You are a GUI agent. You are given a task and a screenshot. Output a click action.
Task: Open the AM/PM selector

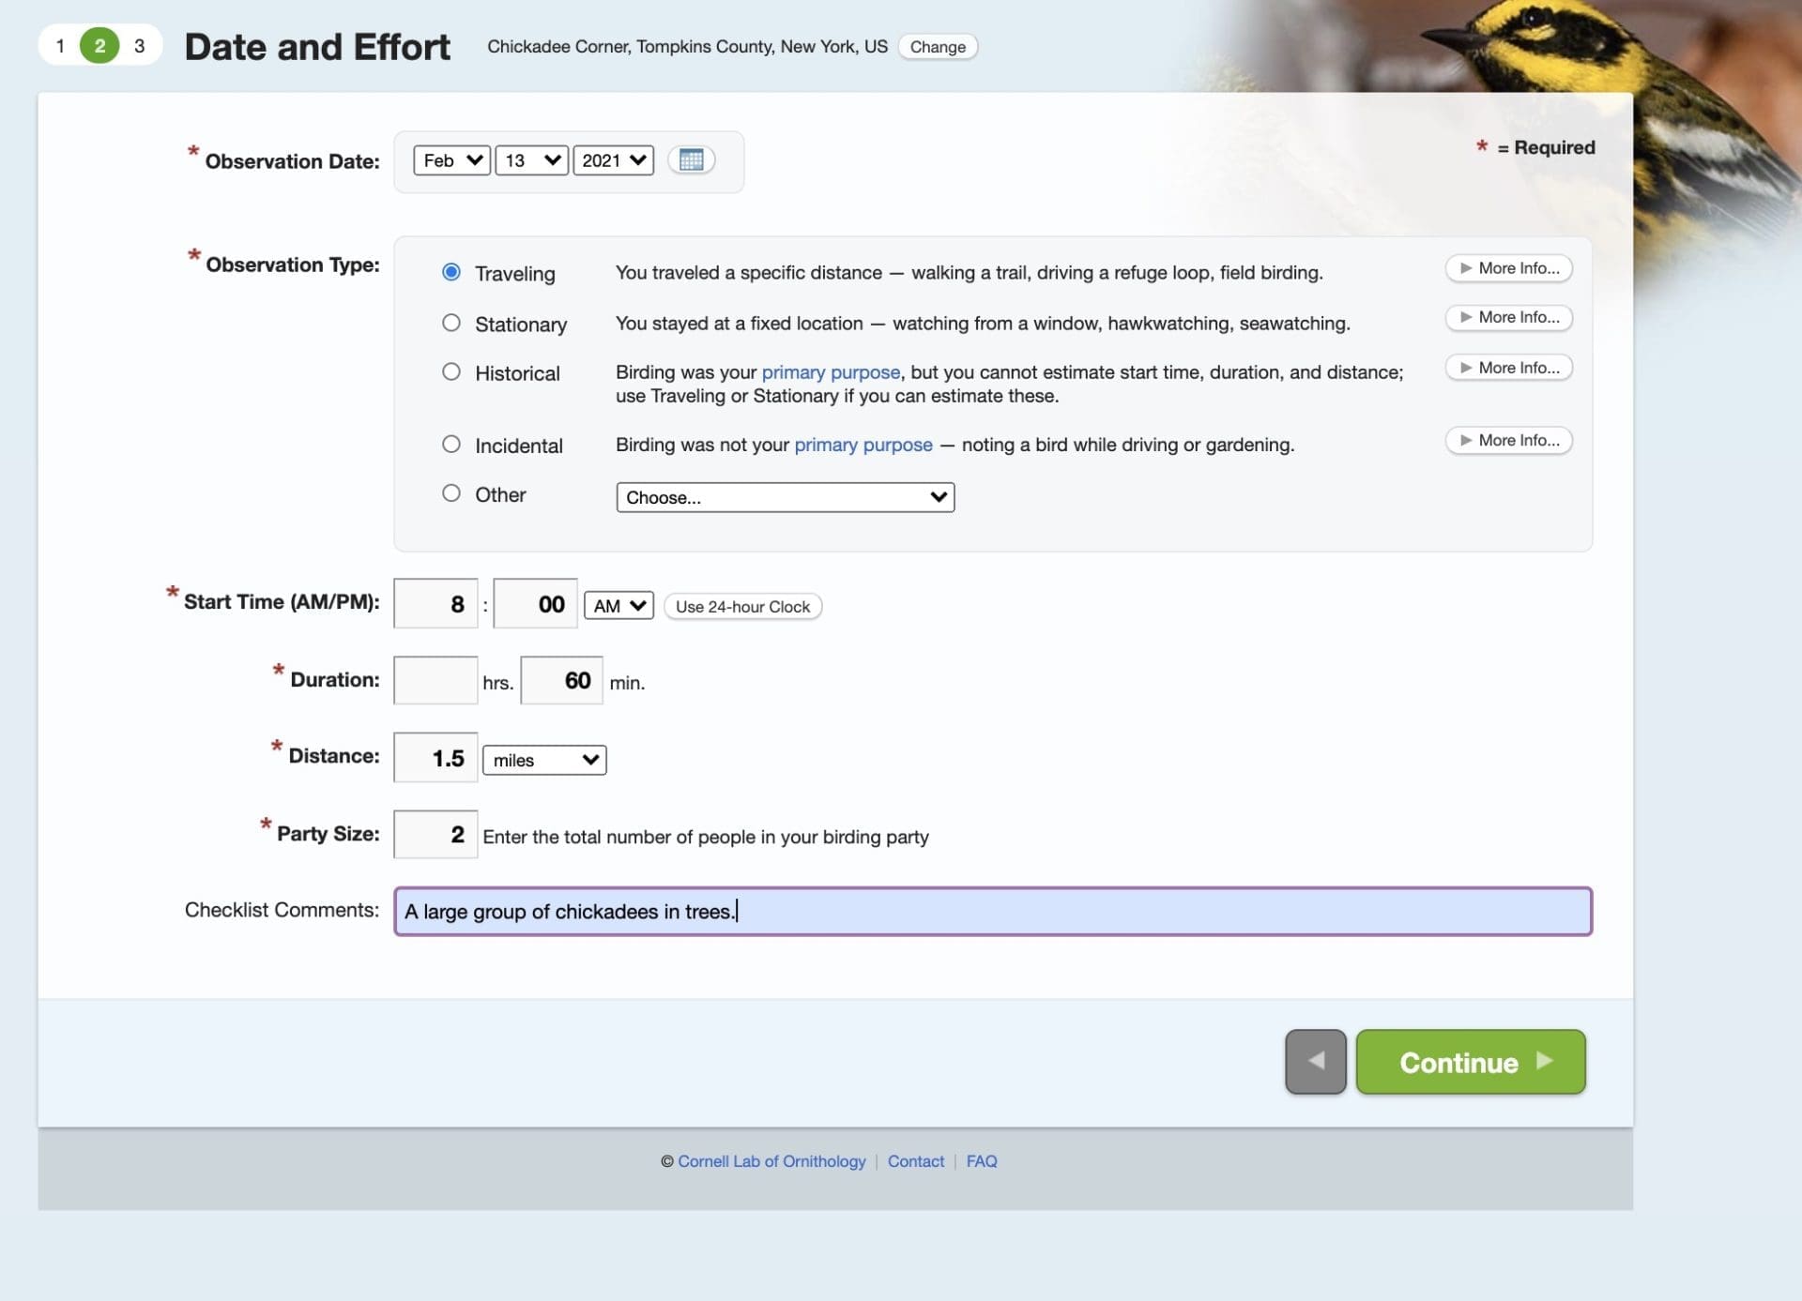pyautogui.click(x=618, y=606)
